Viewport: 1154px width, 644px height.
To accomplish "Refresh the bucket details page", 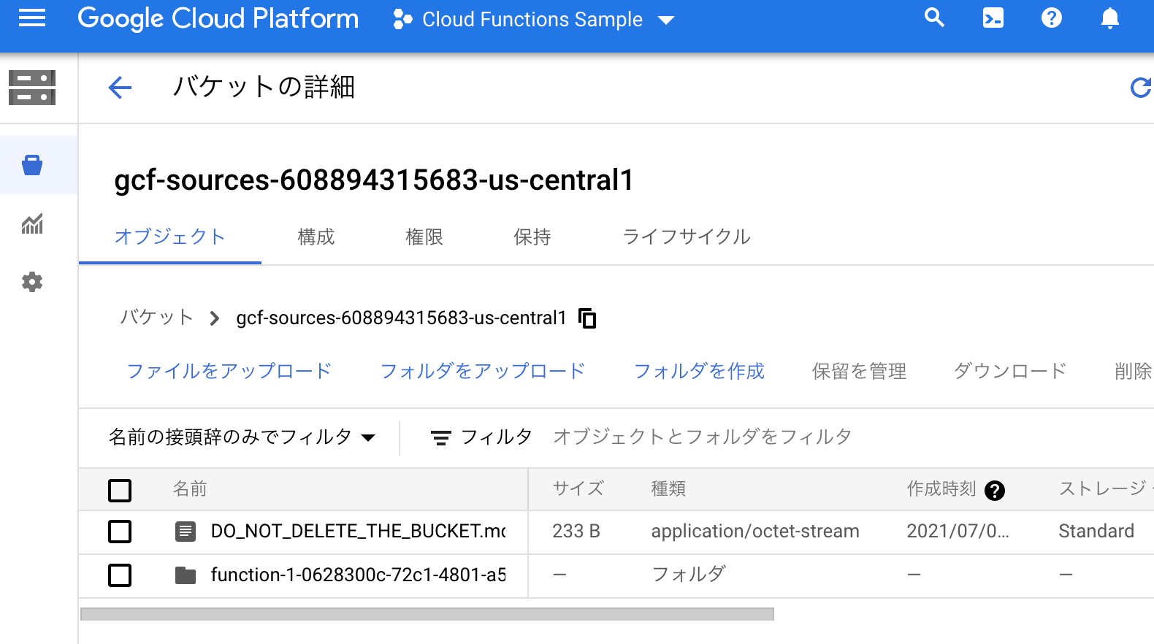I will tap(1140, 88).
